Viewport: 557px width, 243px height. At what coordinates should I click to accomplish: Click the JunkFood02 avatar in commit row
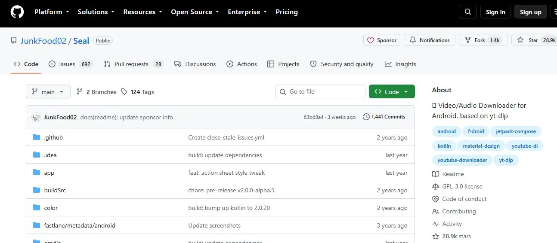tap(36, 117)
